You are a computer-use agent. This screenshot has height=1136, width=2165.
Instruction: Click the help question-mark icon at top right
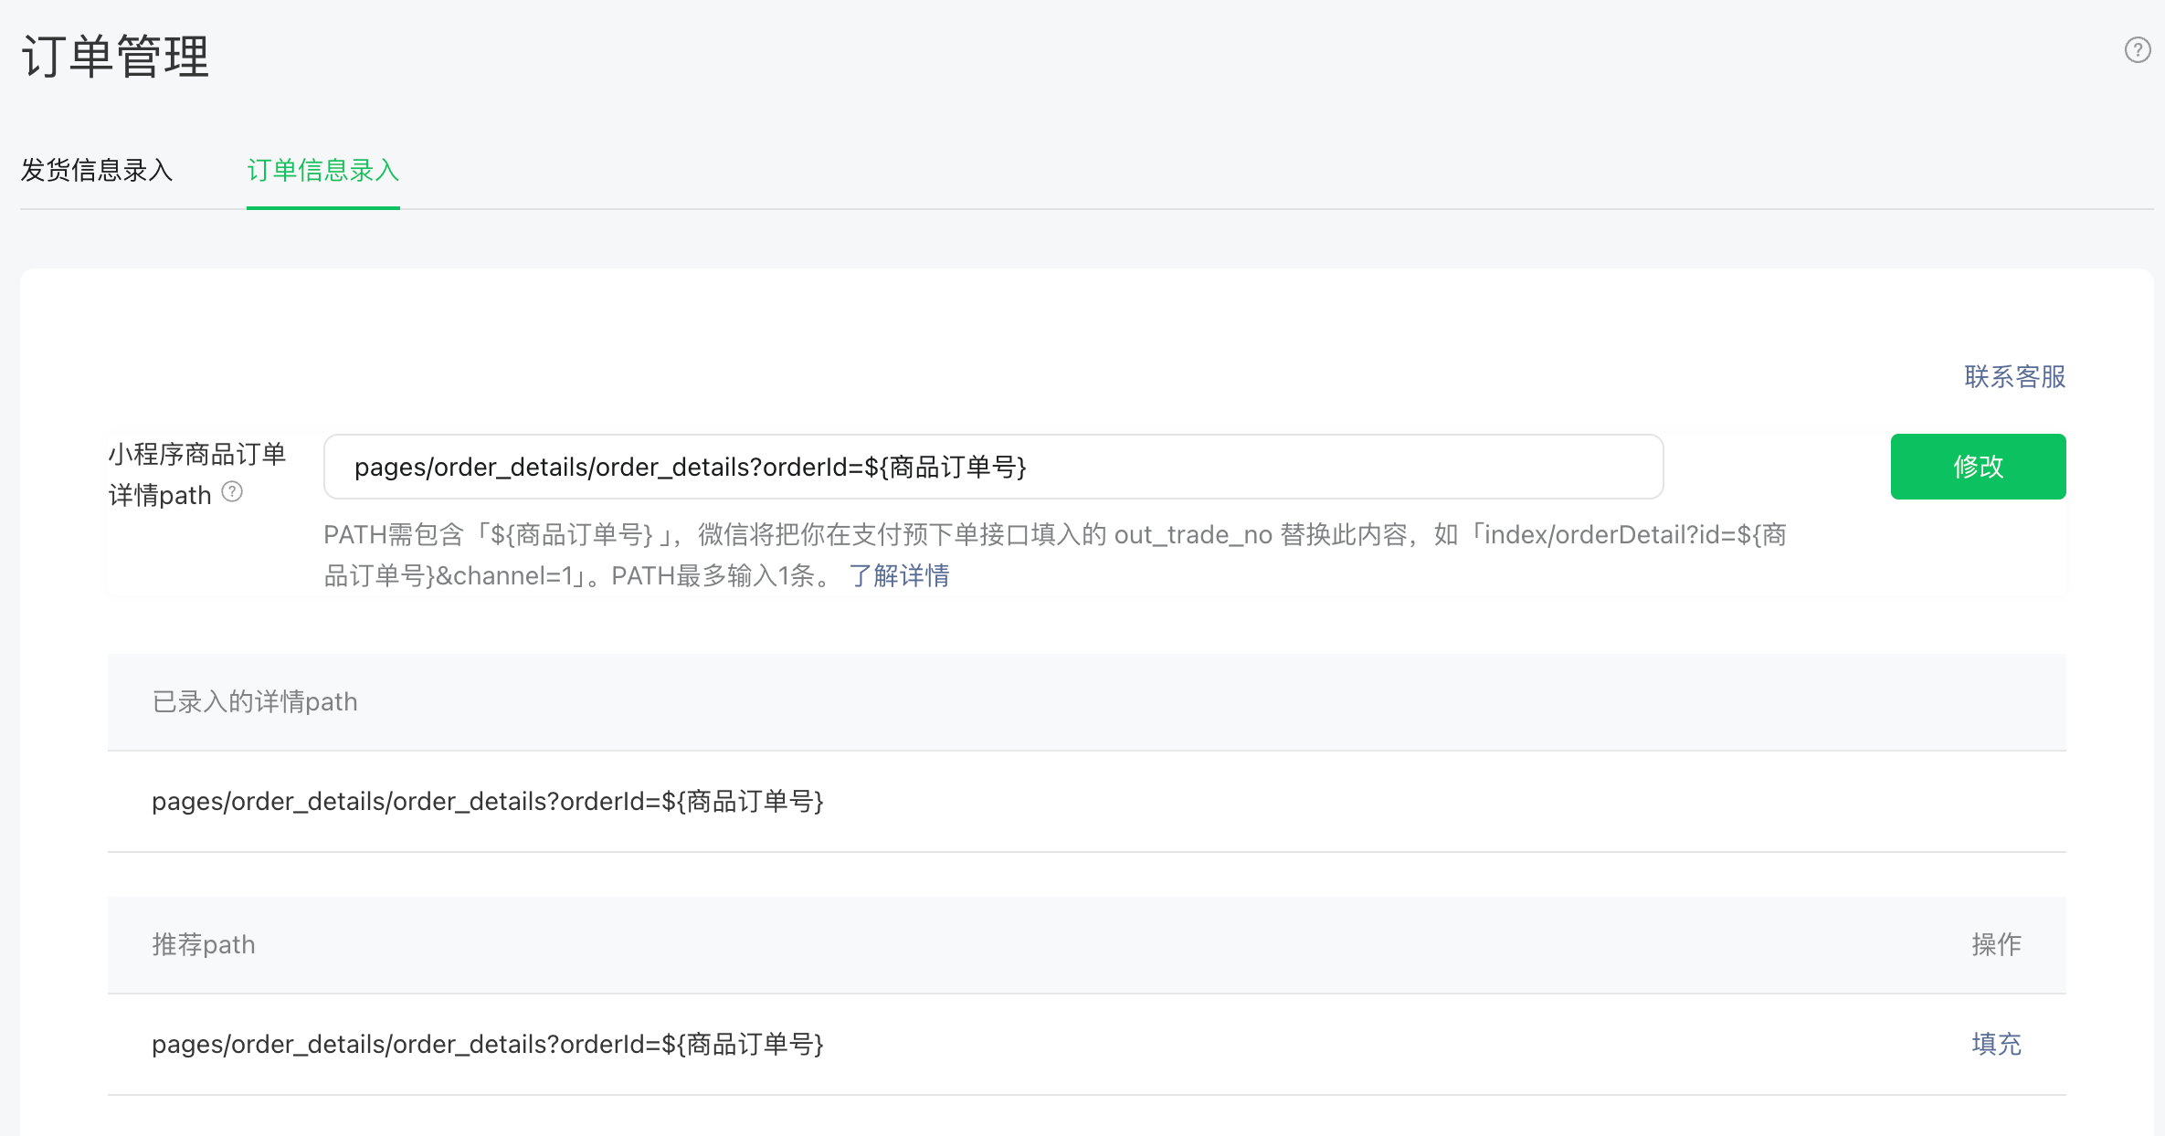[x=2137, y=49]
